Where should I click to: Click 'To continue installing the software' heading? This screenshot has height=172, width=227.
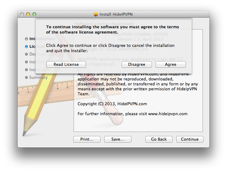113,29
